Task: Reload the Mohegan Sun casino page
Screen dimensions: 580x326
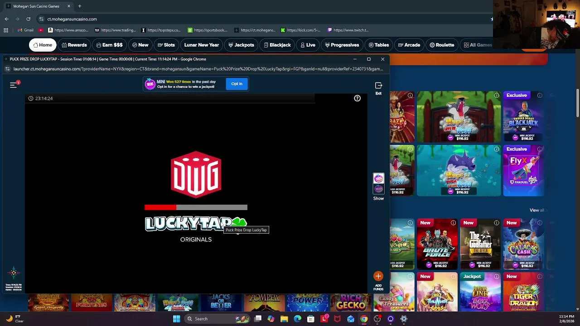Action: point(28,19)
